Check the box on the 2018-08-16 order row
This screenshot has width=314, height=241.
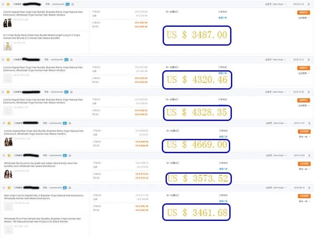coord(4,187)
